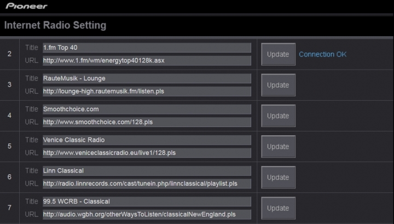Click the 'URL' label in row 3

pyautogui.click(x=32, y=91)
